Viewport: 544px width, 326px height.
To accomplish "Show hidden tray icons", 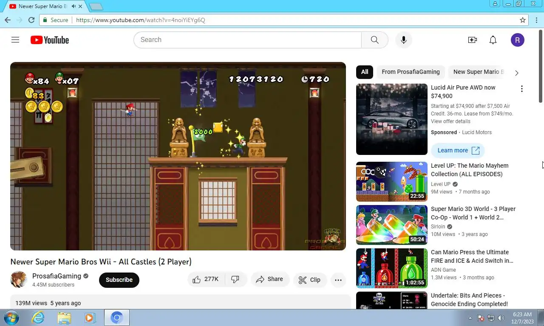I will click(x=470, y=318).
